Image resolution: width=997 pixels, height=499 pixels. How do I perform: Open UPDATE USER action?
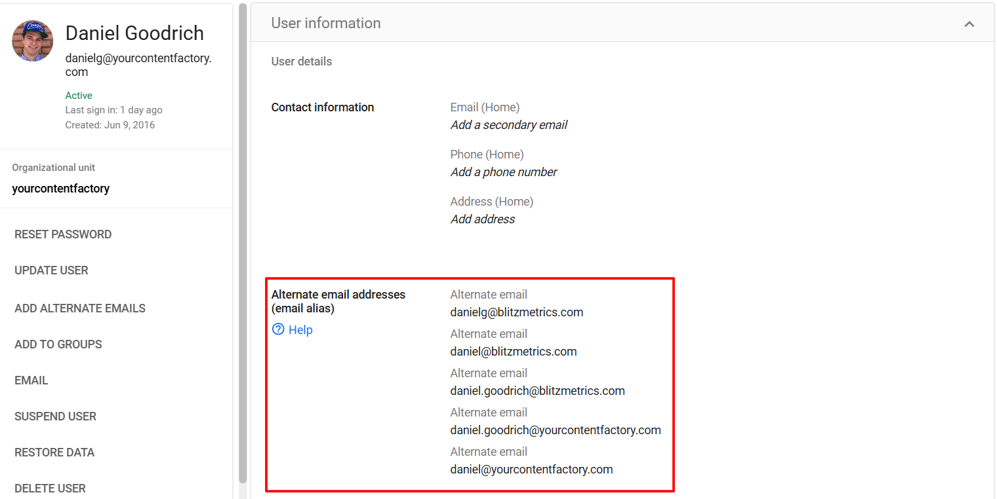tap(51, 270)
